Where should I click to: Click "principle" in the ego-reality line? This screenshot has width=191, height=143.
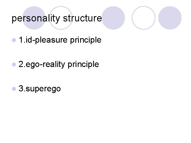tap(83, 64)
